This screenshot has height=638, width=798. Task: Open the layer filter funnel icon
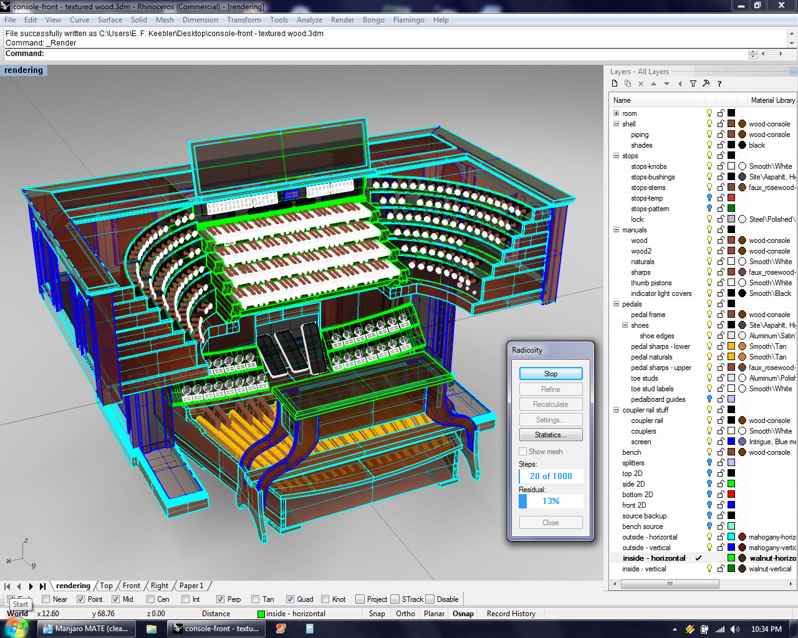click(x=693, y=83)
